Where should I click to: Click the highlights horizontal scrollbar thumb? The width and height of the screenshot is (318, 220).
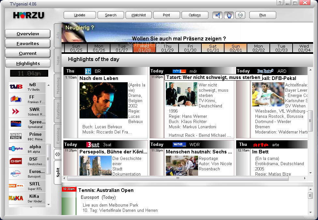coord(178,178)
